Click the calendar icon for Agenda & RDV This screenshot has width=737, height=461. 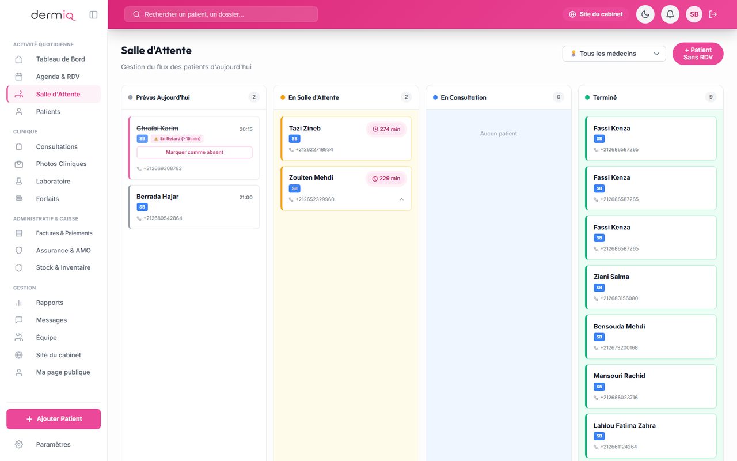click(x=19, y=77)
